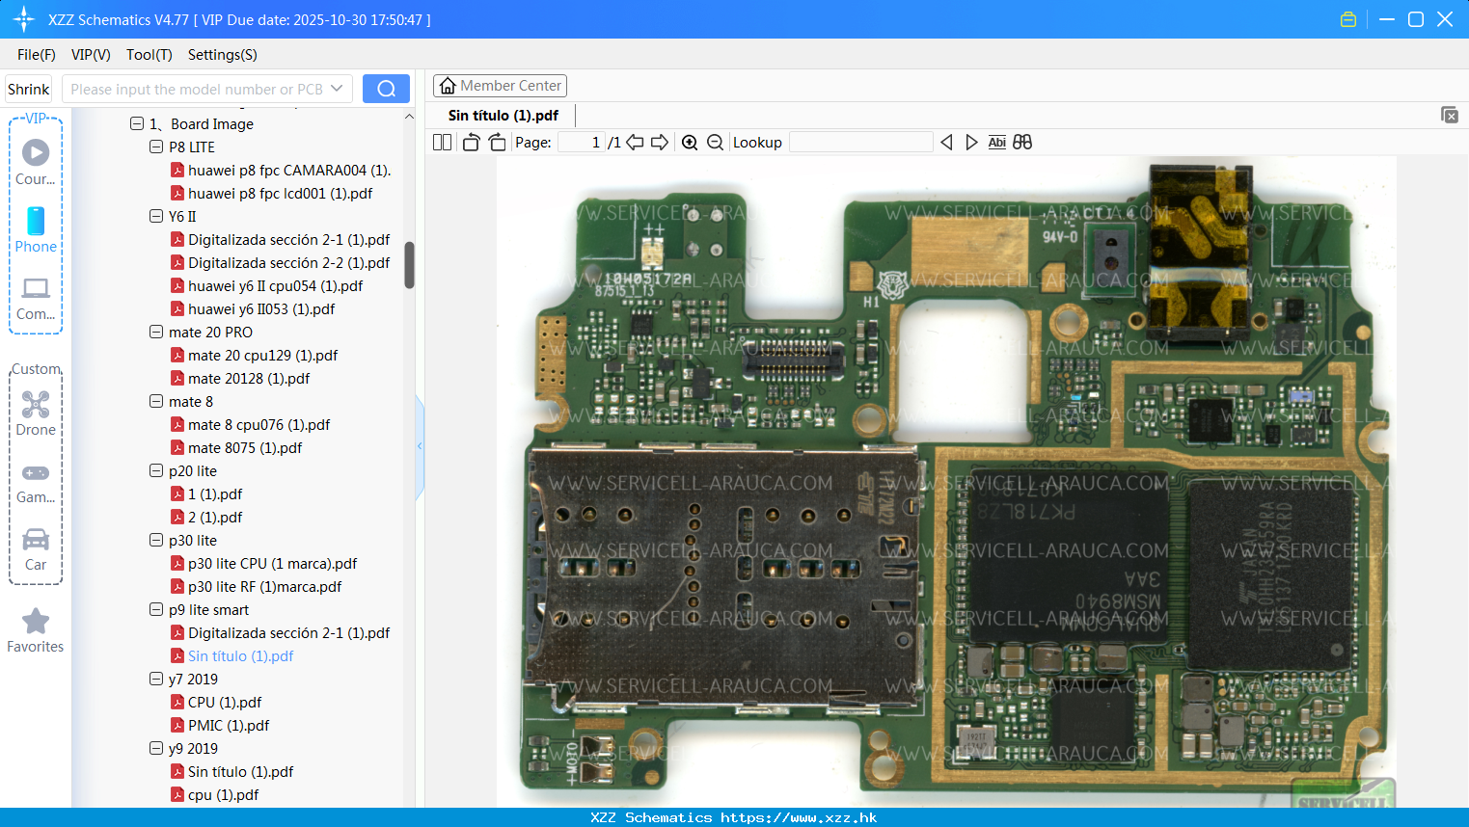The width and height of the screenshot is (1469, 827).
Task: Find previous lookup match
Action: pos(946,143)
